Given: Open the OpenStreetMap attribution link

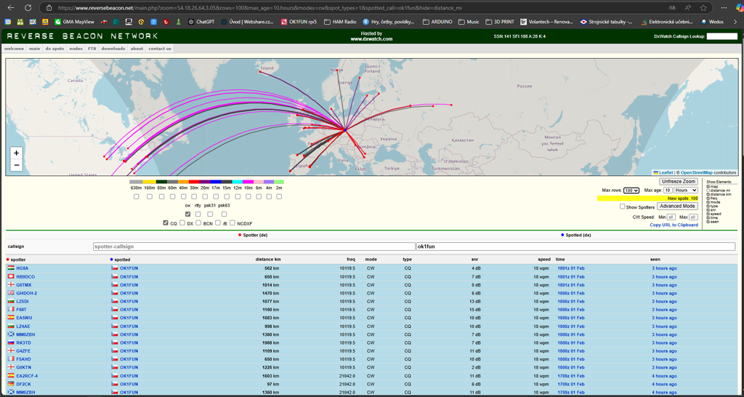Looking at the screenshot, I should tap(698, 172).
